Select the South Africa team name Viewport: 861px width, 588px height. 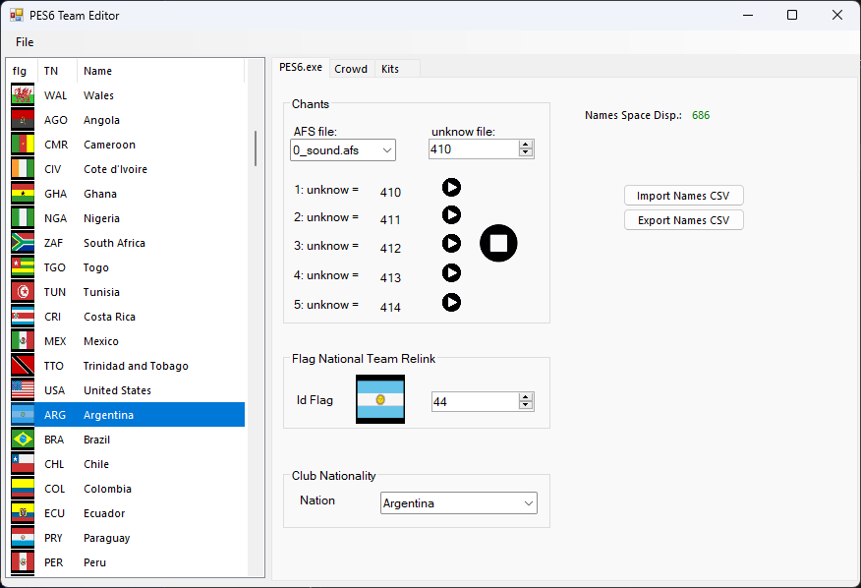pyautogui.click(x=114, y=243)
